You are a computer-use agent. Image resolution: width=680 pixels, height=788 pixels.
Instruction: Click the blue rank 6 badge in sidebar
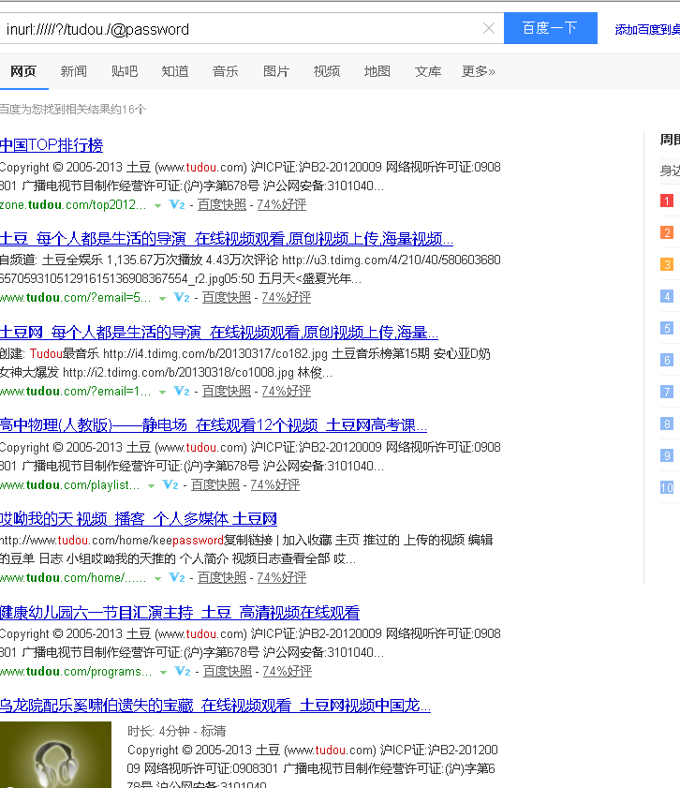[667, 360]
